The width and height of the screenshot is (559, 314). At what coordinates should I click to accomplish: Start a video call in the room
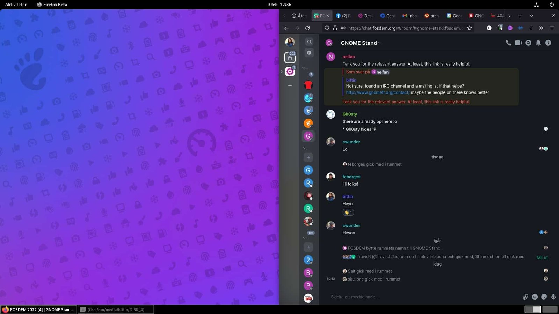pyautogui.click(x=518, y=43)
